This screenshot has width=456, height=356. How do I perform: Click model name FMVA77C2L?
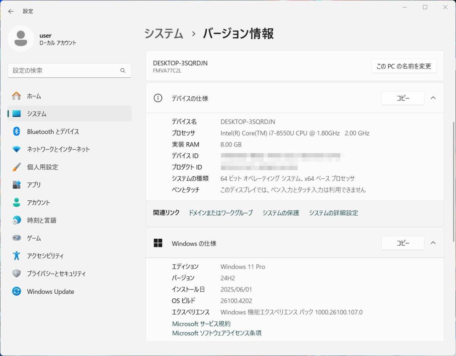[x=167, y=71]
